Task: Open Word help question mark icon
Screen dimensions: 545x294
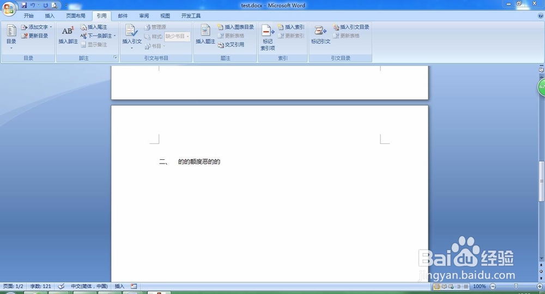Action: pos(541,16)
